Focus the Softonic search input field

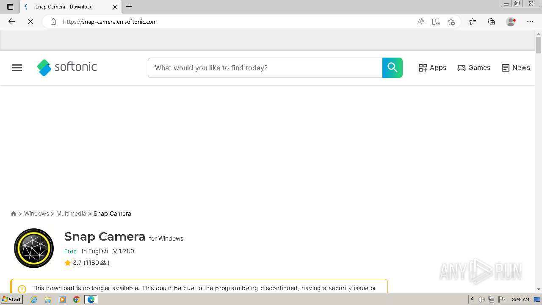[x=265, y=68]
